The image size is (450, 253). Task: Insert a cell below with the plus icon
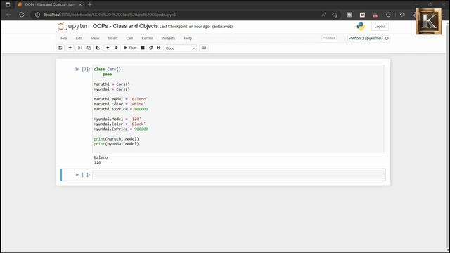click(70, 48)
